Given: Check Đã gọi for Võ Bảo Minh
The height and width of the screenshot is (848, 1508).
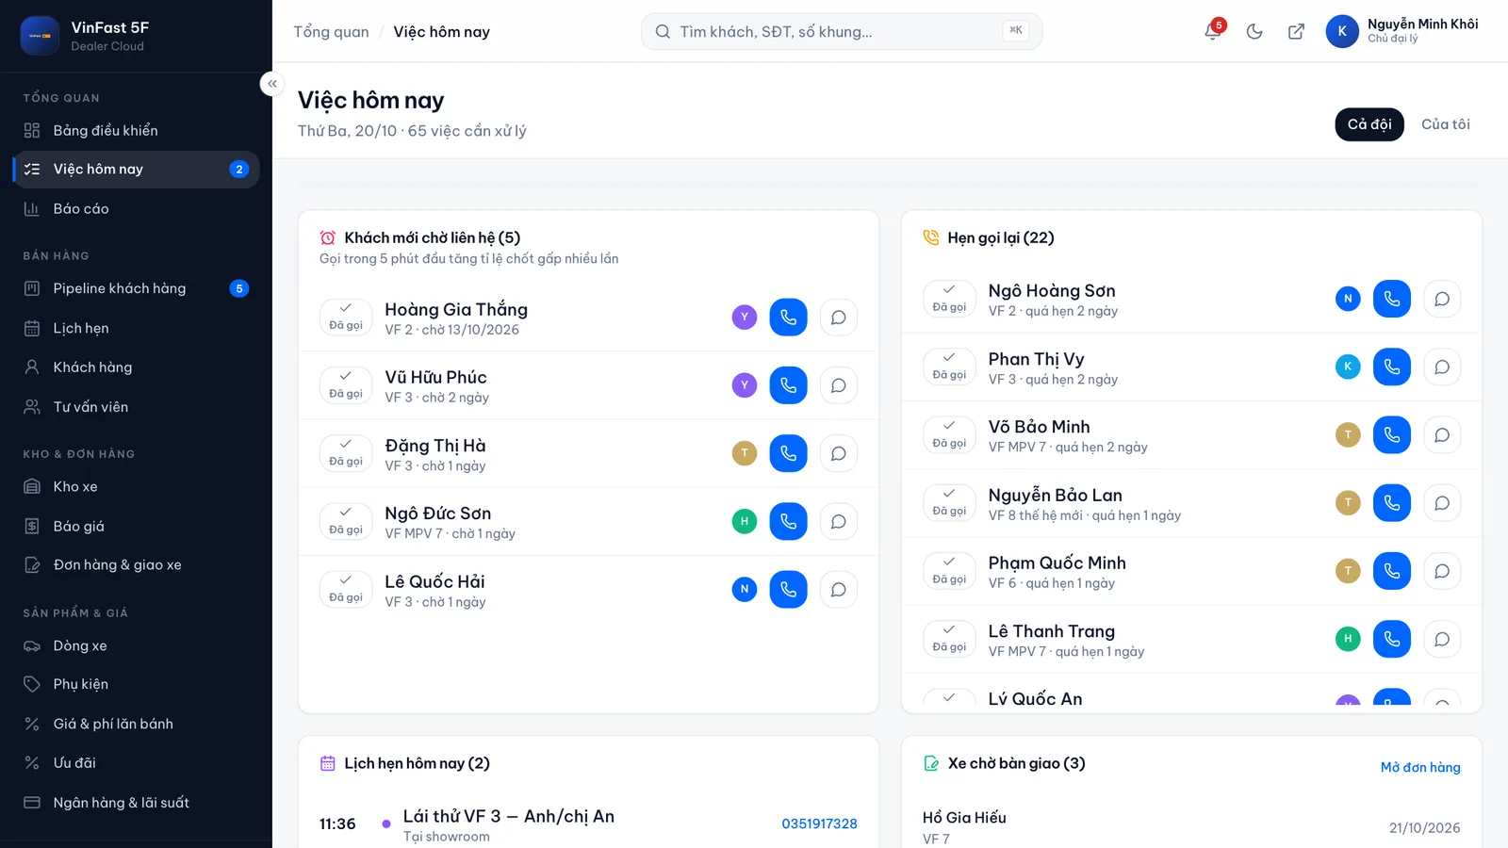Looking at the screenshot, I should (949, 434).
